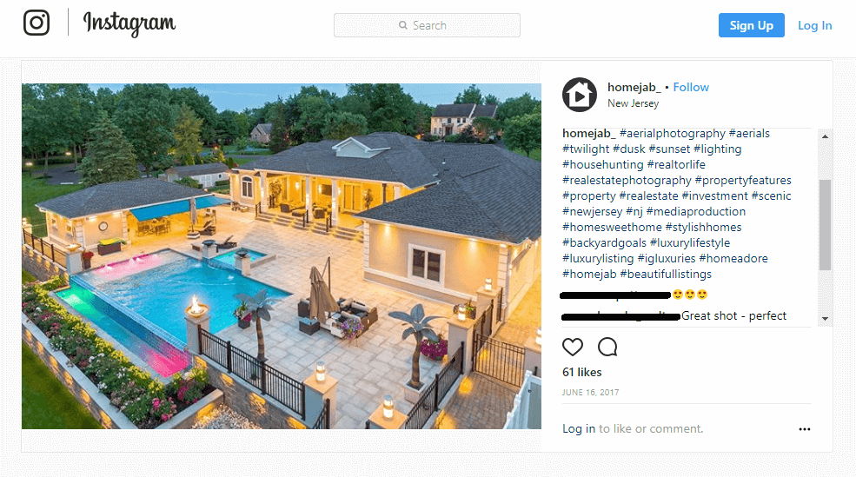
Task: Open the Instagram wordmark home link
Action: pyautogui.click(x=129, y=24)
